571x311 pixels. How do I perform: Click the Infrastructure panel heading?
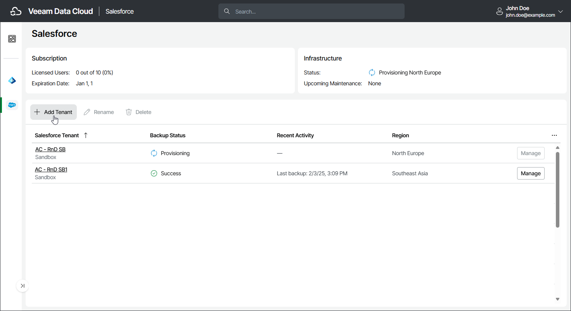point(323,58)
